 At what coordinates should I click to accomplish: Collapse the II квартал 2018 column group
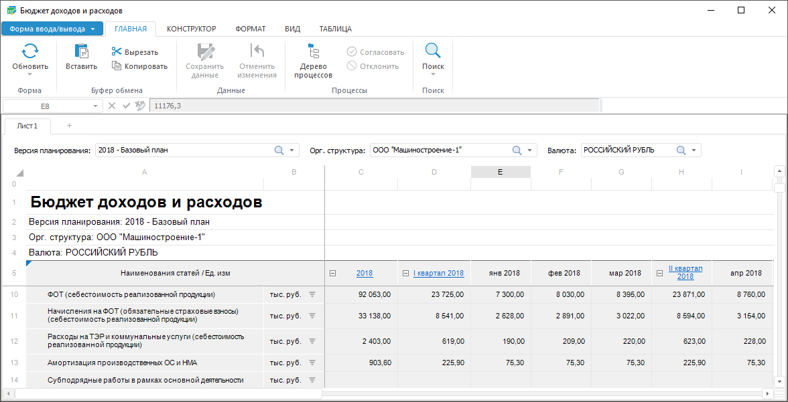coord(659,273)
